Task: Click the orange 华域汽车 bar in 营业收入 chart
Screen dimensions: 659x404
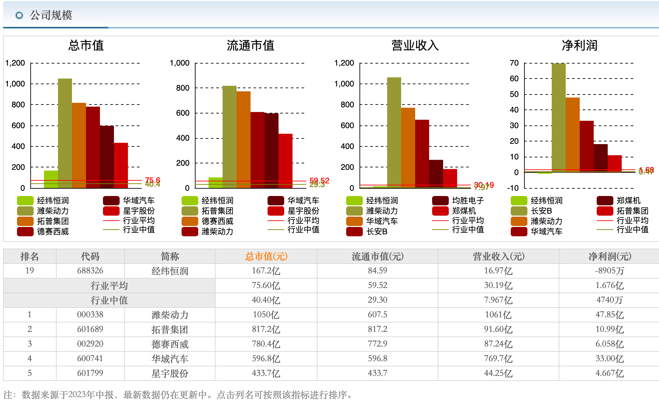Action: click(408, 148)
